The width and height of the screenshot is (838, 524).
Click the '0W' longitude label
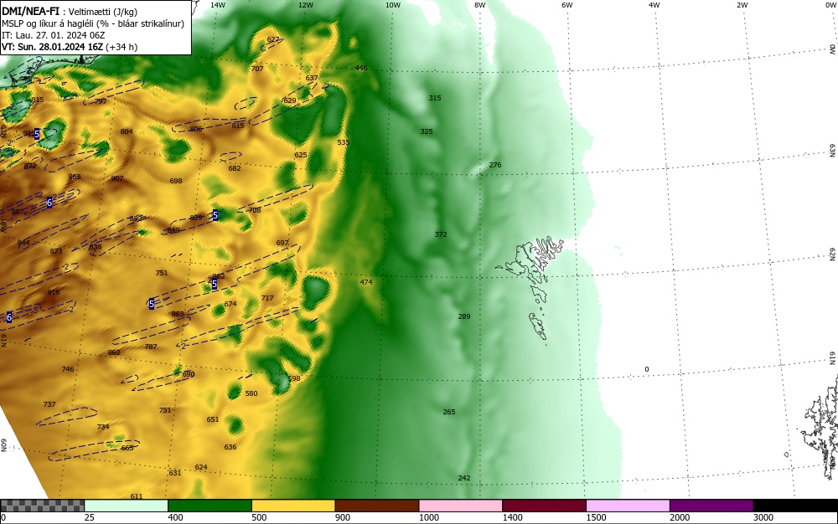click(830, 5)
